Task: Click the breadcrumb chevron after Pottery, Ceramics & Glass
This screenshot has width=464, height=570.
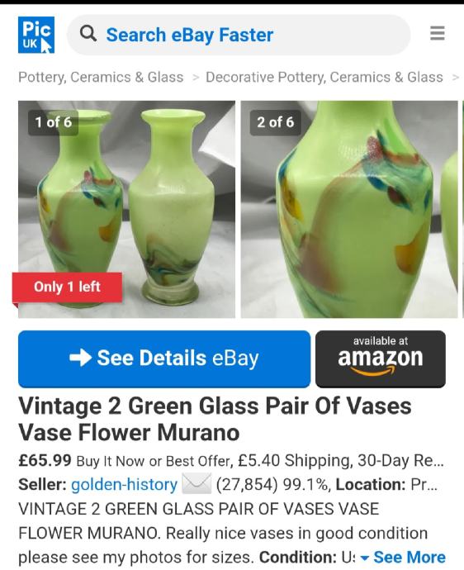Action: [x=196, y=78]
